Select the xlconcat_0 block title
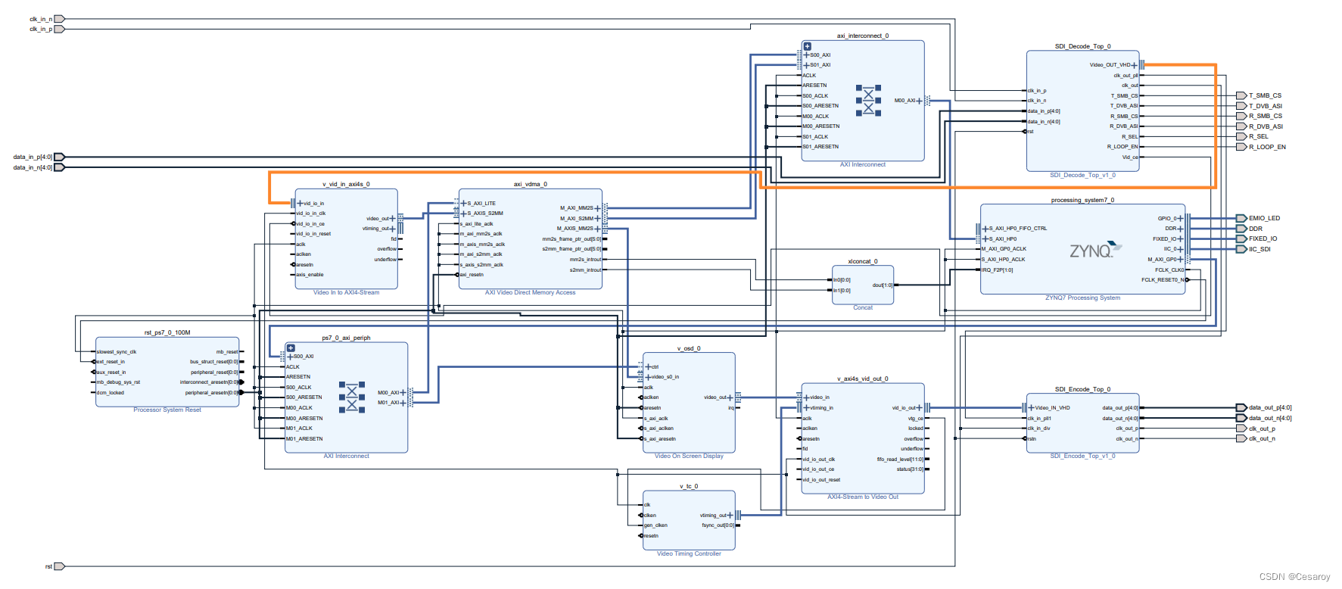Image resolution: width=1342 pixels, height=589 pixels. (x=862, y=261)
